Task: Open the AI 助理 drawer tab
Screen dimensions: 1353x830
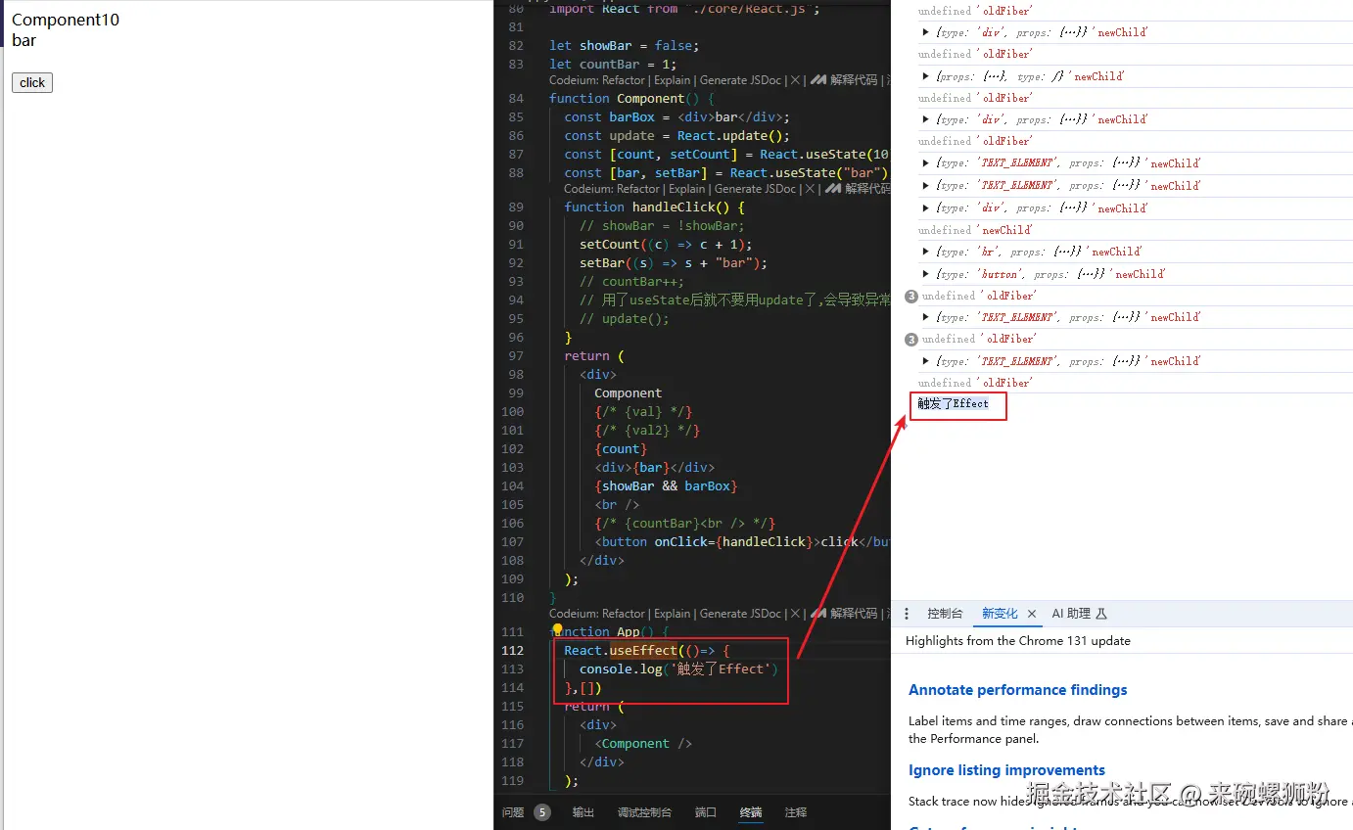Action: 1079,614
